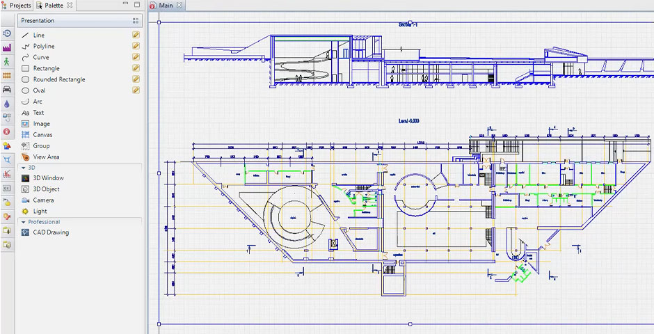Toggle drawing mode pencil for Line

pos(136,35)
